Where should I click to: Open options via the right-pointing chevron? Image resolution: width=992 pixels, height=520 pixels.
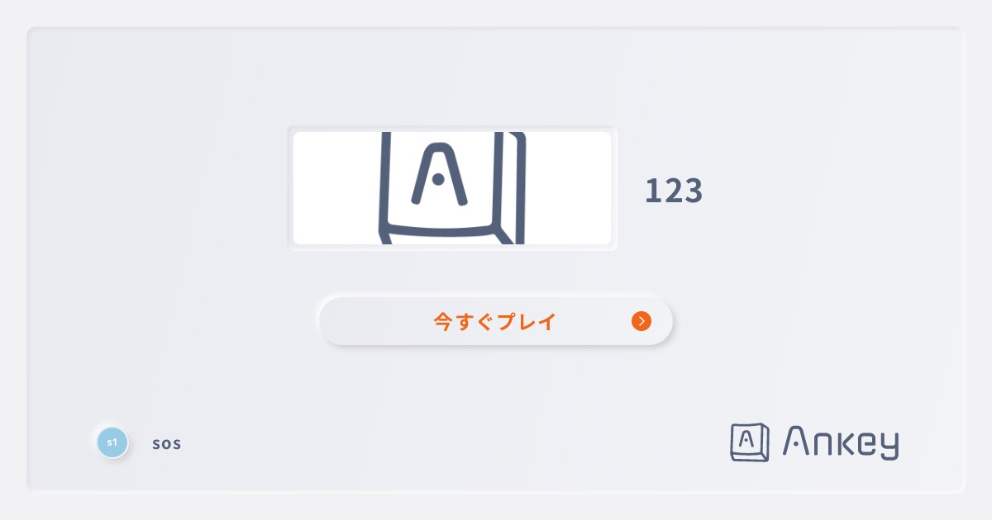pyautogui.click(x=641, y=321)
